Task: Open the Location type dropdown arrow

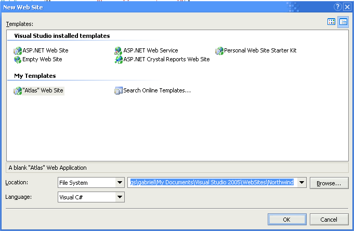Action: tap(120, 183)
